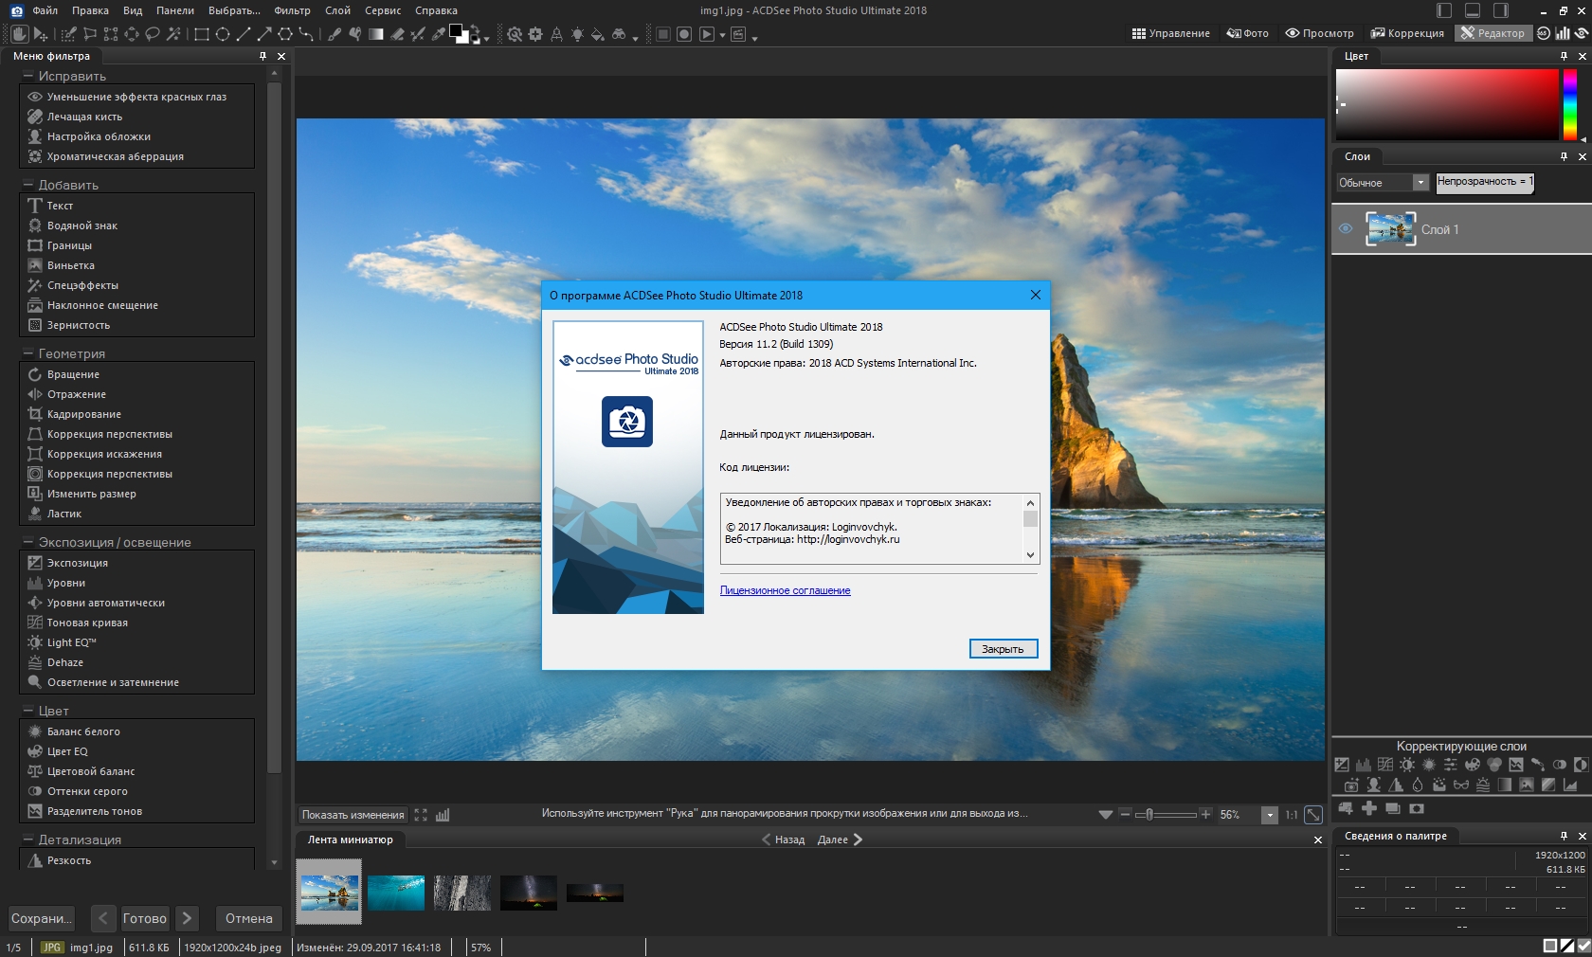Click the plus add-layer icon
Image resolution: width=1592 pixels, height=957 pixels.
1369,808
